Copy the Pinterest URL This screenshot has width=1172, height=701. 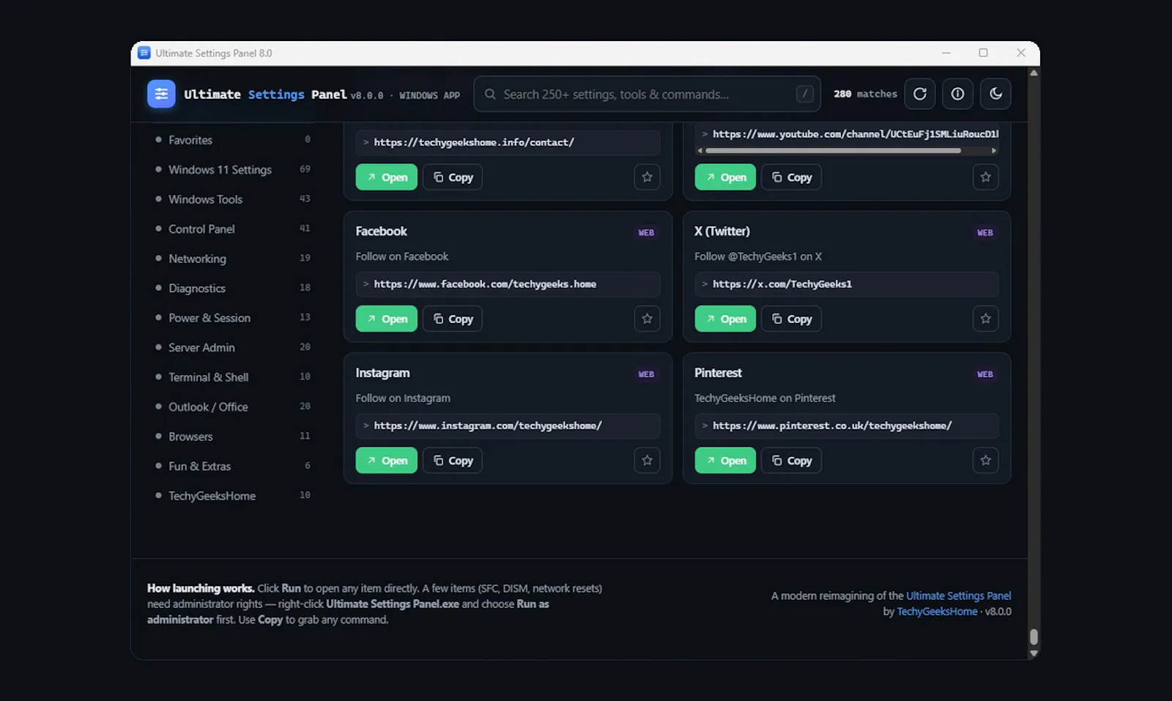pyautogui.click(x=791, y=461)
